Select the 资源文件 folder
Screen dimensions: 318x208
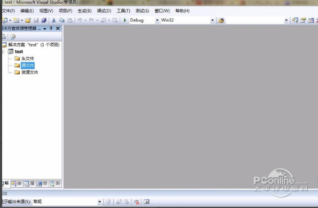tap(29, 72)
